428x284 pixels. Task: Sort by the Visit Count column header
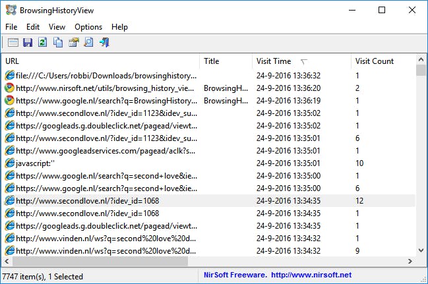tap(383, 61)
